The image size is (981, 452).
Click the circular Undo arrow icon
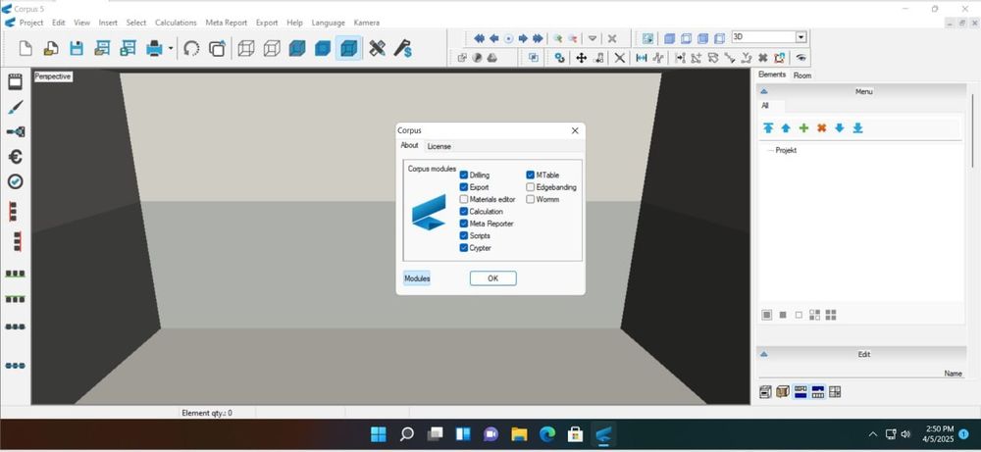pyautogui.click(x=191, y=48)
